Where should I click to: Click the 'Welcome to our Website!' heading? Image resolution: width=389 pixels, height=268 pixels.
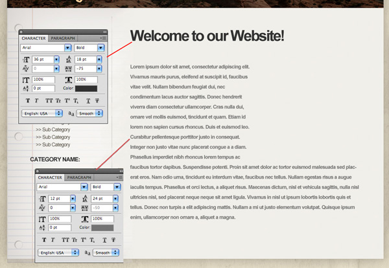point(207,36)
